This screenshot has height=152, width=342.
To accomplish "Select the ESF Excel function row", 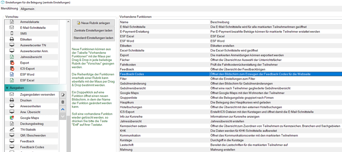I will coord(230,36).
